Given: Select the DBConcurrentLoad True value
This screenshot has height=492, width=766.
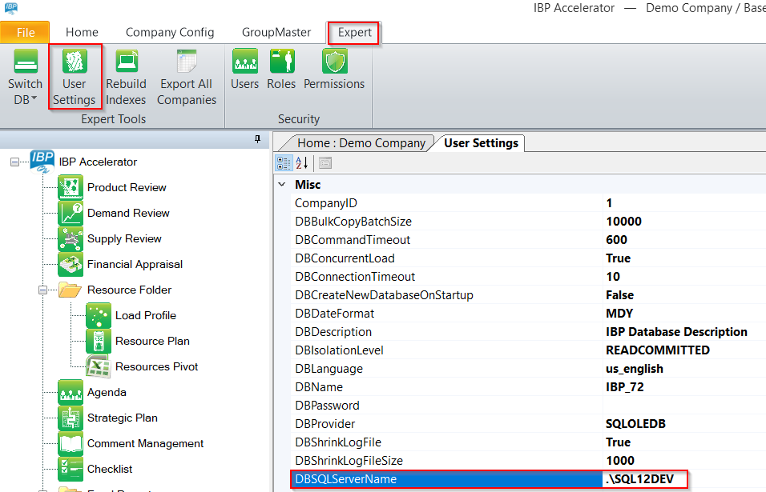Looking at the screenshot, I should tap(618, 258).
